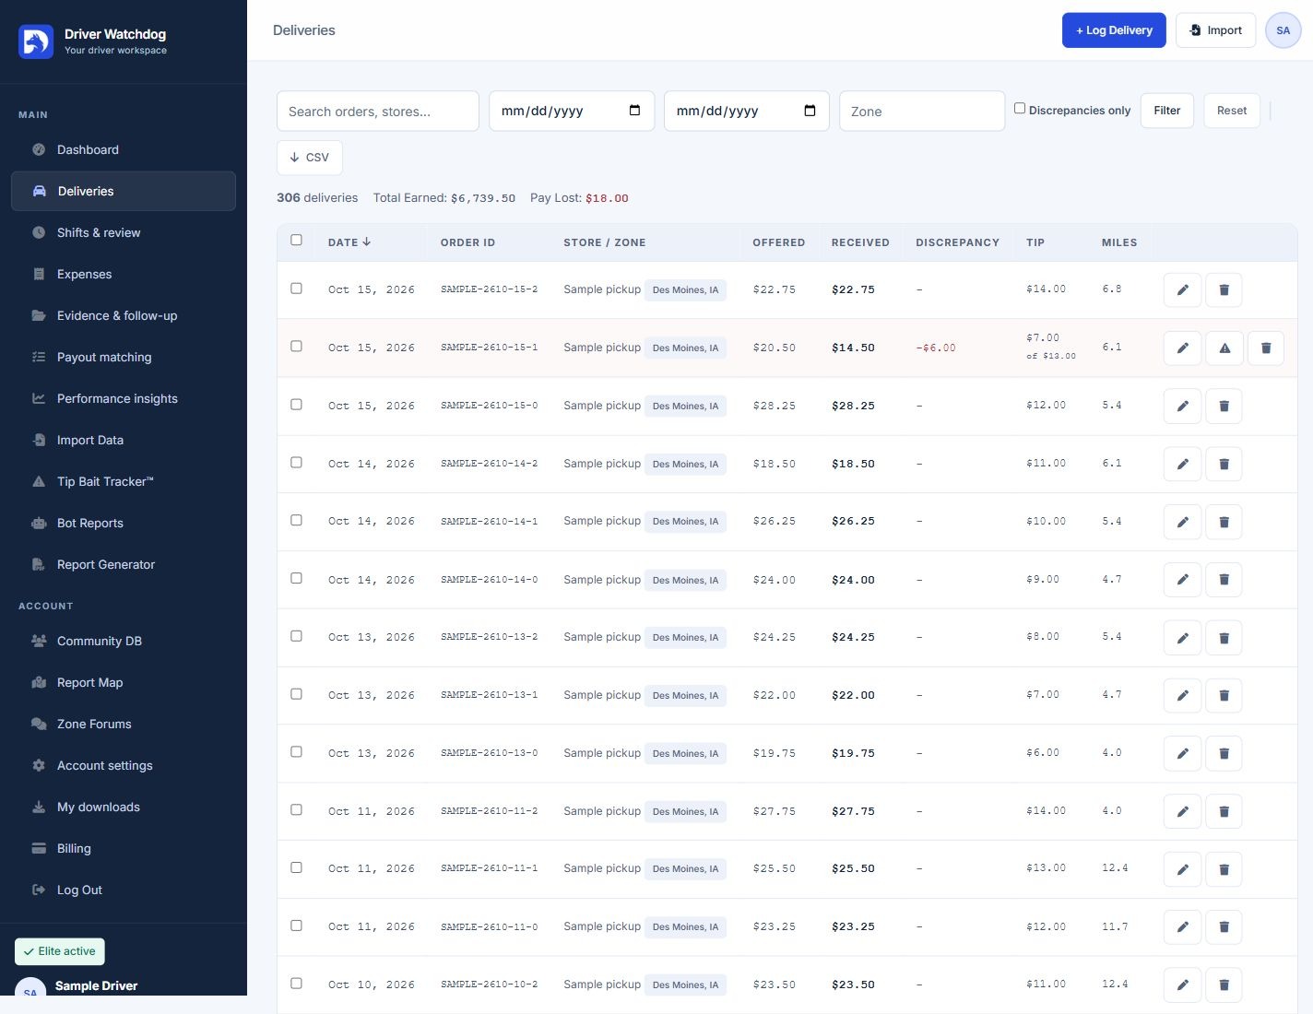Open Report Generator from sidebar
1313x1014 pixels.
[124, 564]
